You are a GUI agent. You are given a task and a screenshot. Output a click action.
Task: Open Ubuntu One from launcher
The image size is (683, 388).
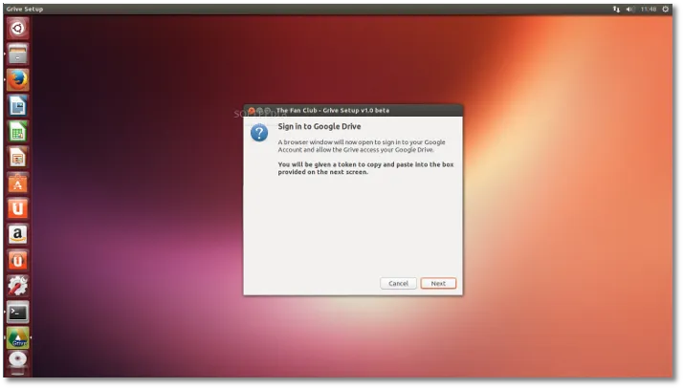[17, 208]
